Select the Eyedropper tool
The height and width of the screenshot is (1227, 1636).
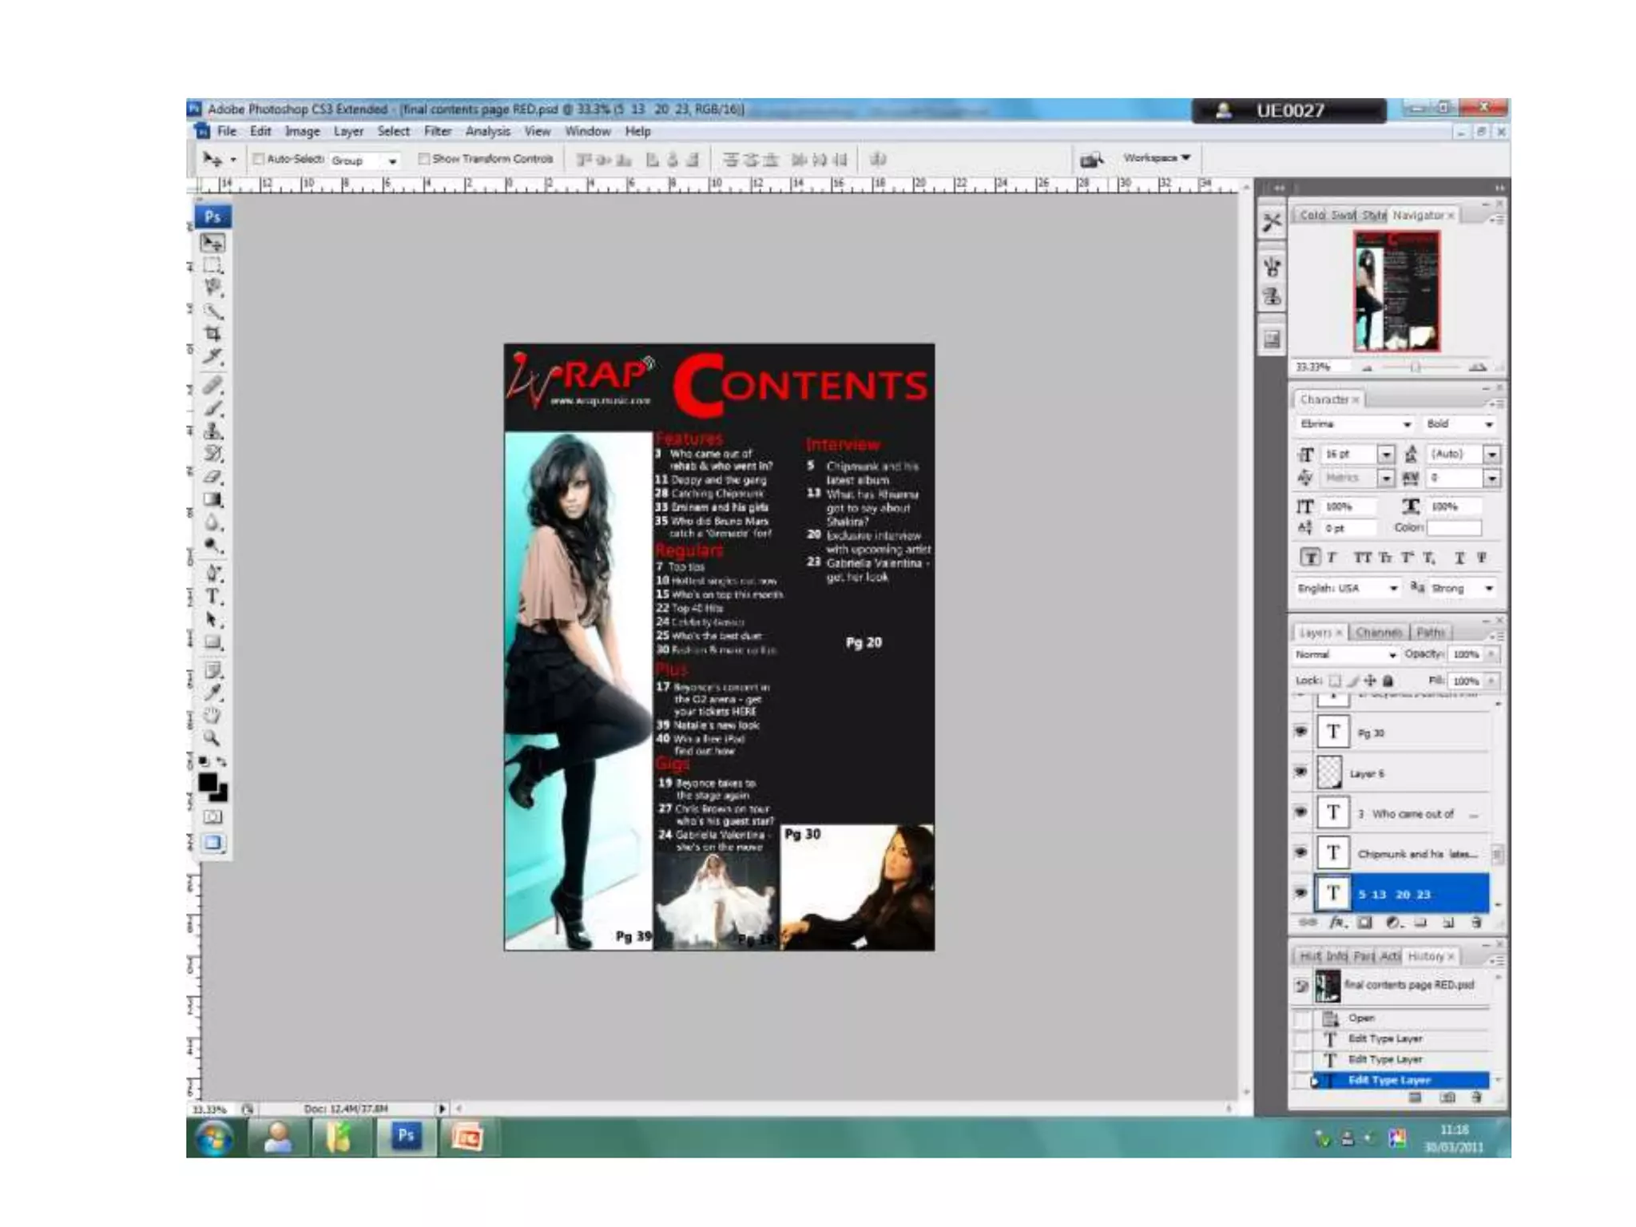click(x=212, y=693)
